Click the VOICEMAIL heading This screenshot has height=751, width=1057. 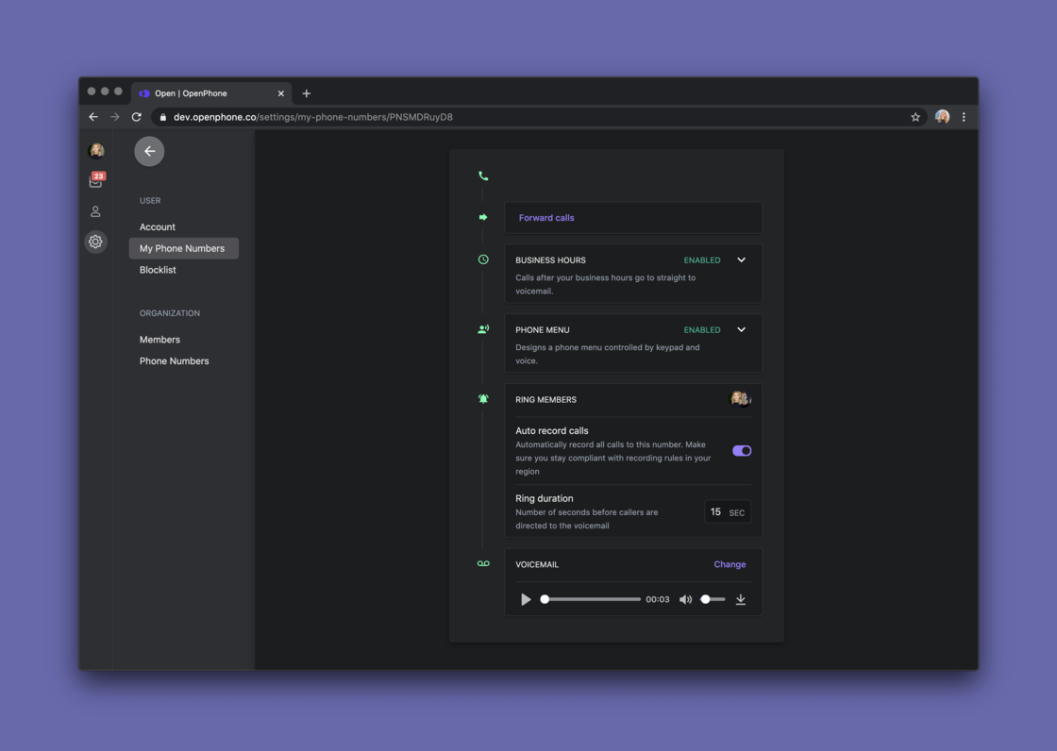(537, 565)
